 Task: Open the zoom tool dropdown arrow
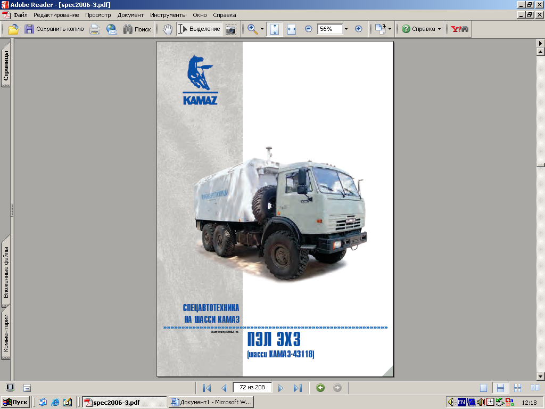(262, 29)
